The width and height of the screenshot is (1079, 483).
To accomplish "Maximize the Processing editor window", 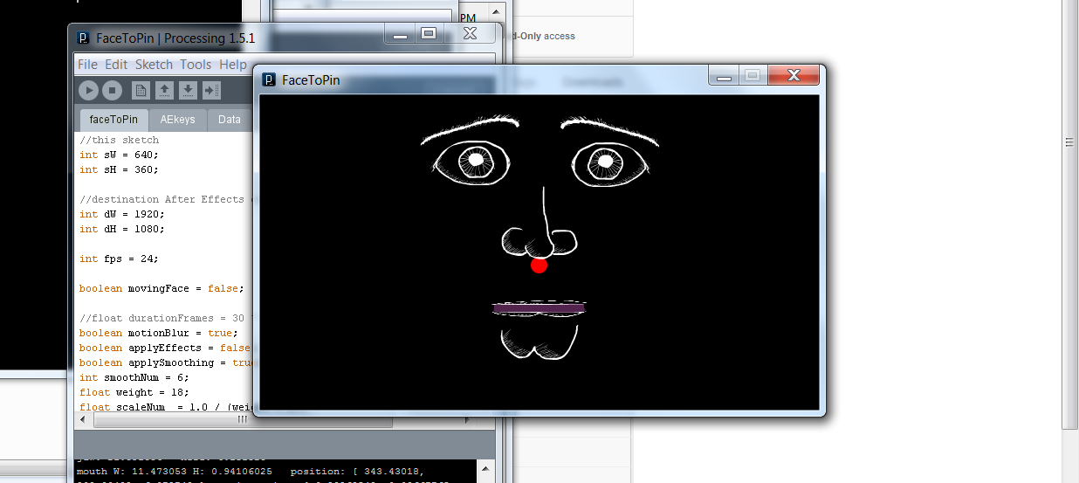I will pyautogui.click(x=428, y=34).
